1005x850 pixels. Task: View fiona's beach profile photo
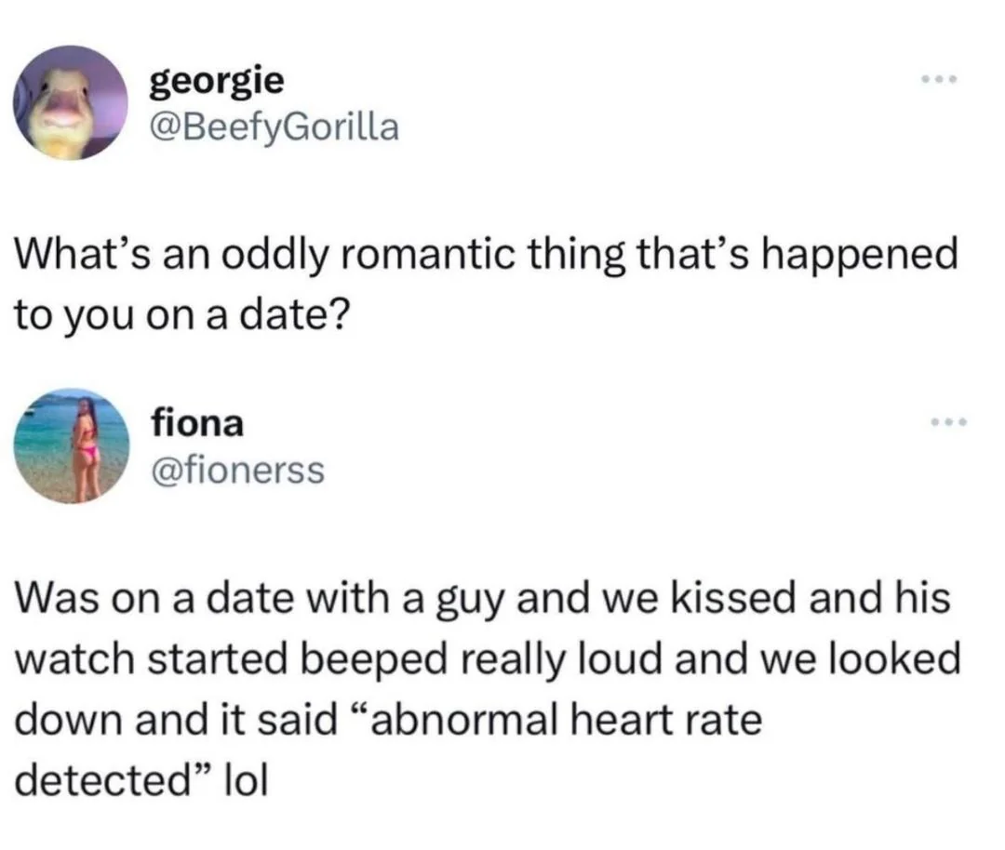coord(71,445)
